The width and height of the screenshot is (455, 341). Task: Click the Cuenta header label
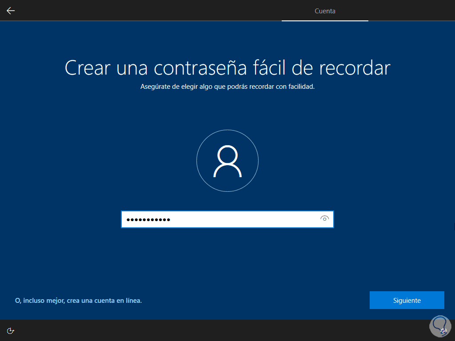[x=325, y=11]
